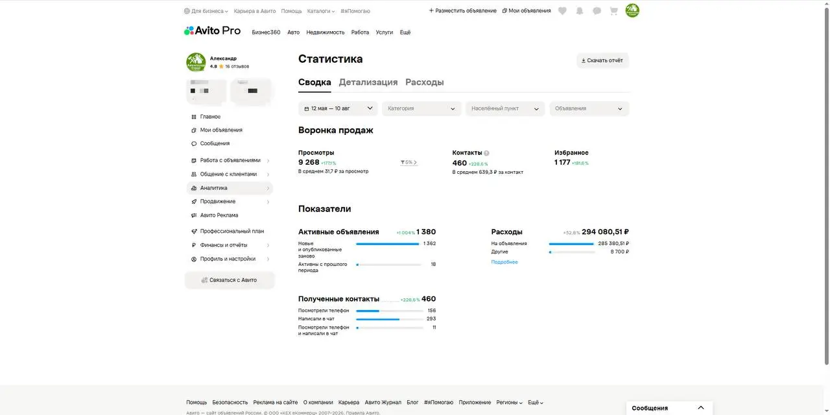Viewport: 830px width, 415px height.
Task: Open Категория filter dropdown
Action: [x=421, y=108]
